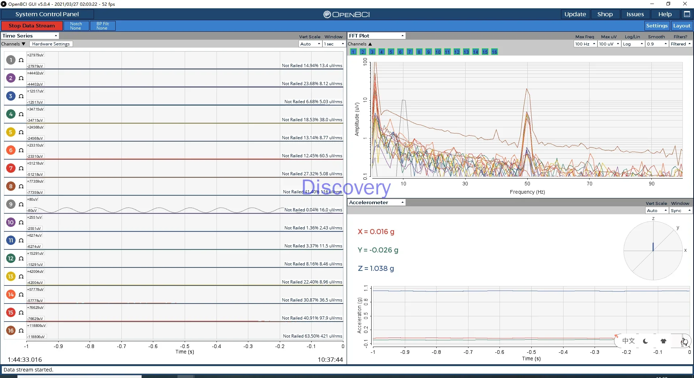Toggle FFT channel 6 square
The image size is (694, 378).
(x=400, y=52)
